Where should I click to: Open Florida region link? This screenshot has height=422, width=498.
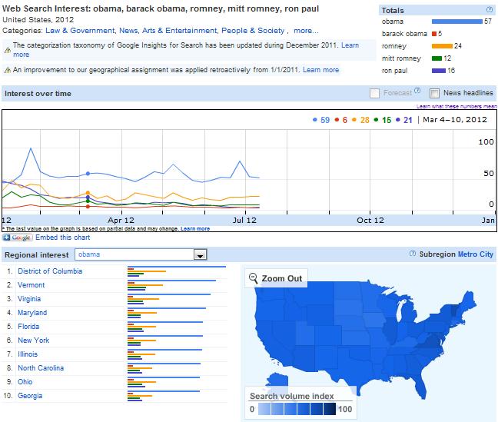click(x=28, y=327)
